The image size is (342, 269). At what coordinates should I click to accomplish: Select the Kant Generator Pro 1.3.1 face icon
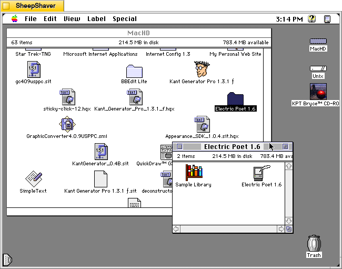click(x=202, y=69)
